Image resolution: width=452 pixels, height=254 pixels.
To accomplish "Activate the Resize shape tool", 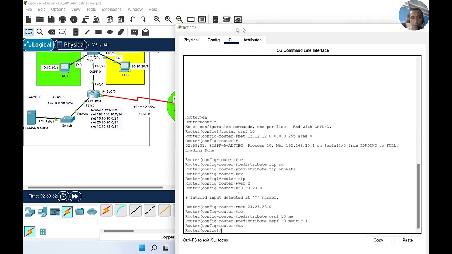I will click(63, 32).
